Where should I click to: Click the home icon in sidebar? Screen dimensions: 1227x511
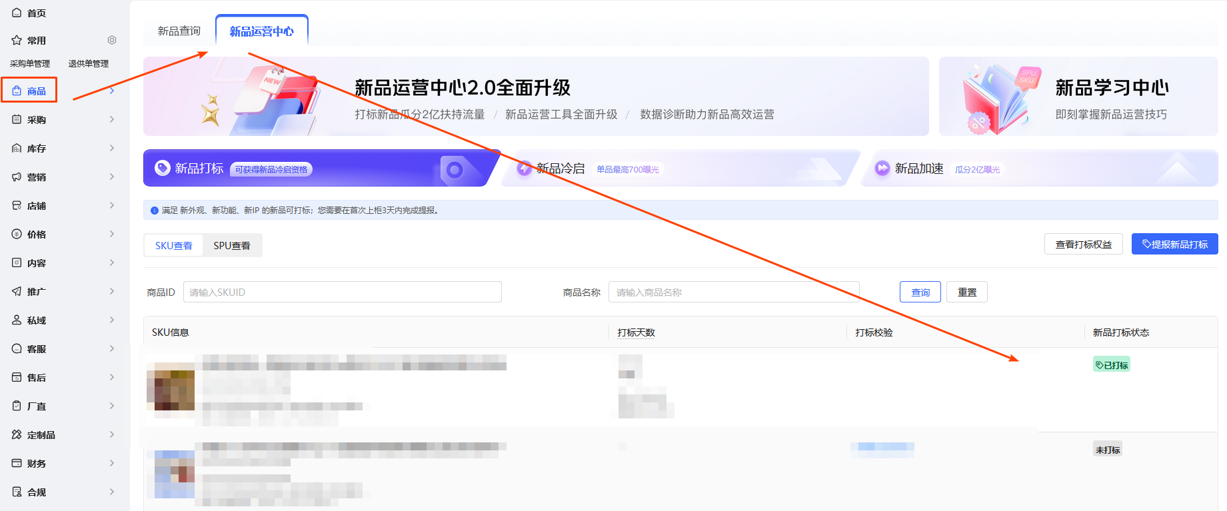[x=17, y=13]
